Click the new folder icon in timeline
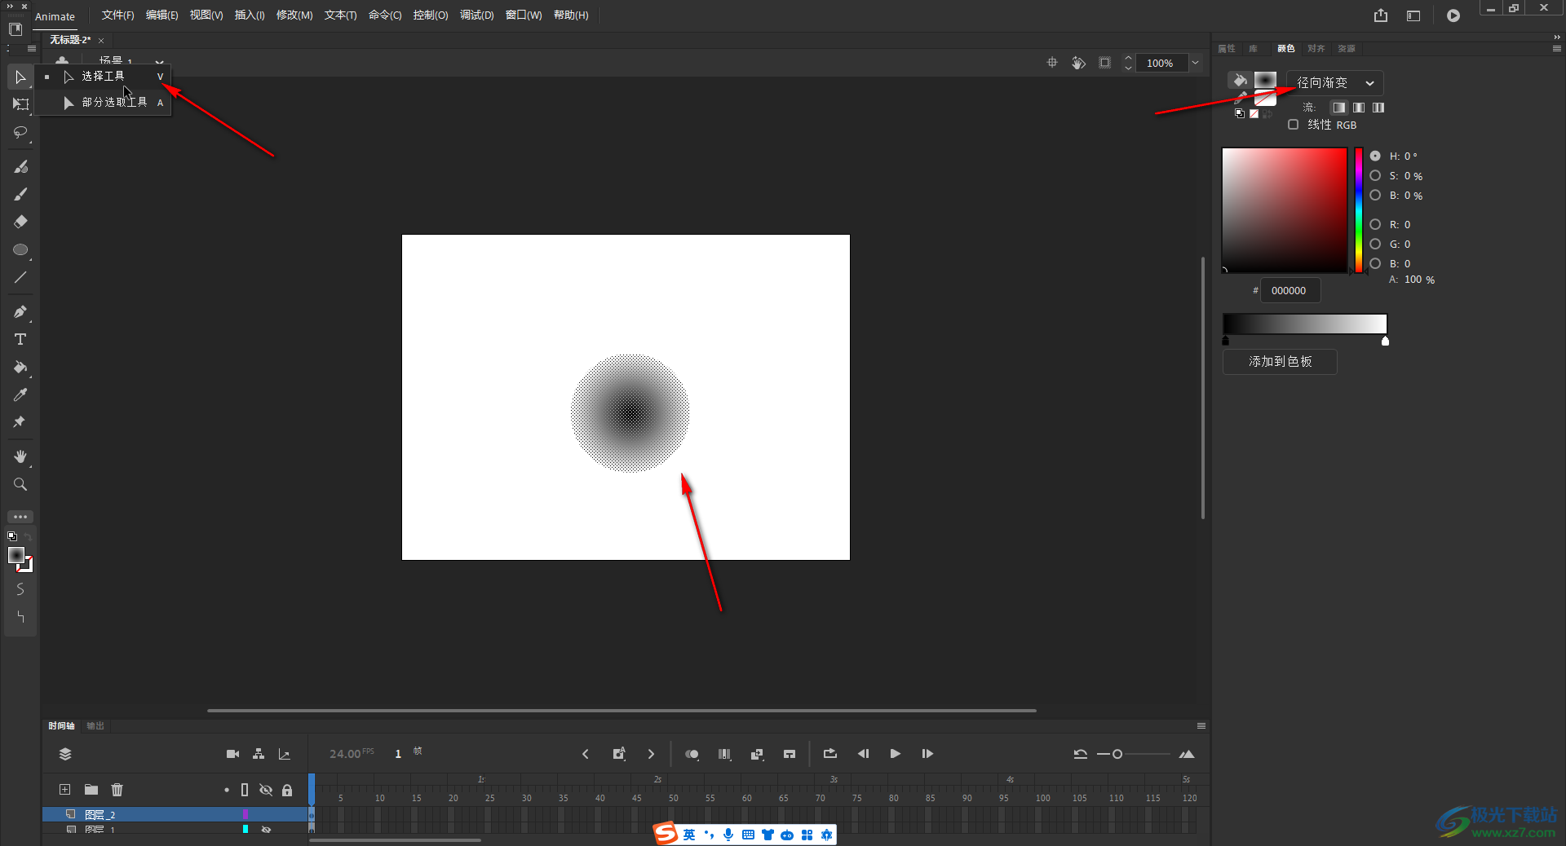1566x846 pixels. click(91, 789)
